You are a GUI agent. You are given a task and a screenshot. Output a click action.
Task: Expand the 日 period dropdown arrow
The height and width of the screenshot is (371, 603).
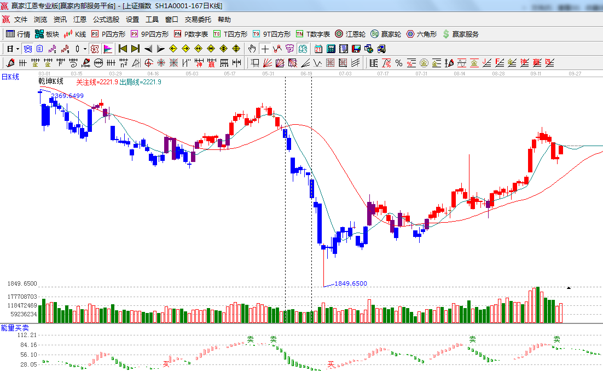[17, 49]
